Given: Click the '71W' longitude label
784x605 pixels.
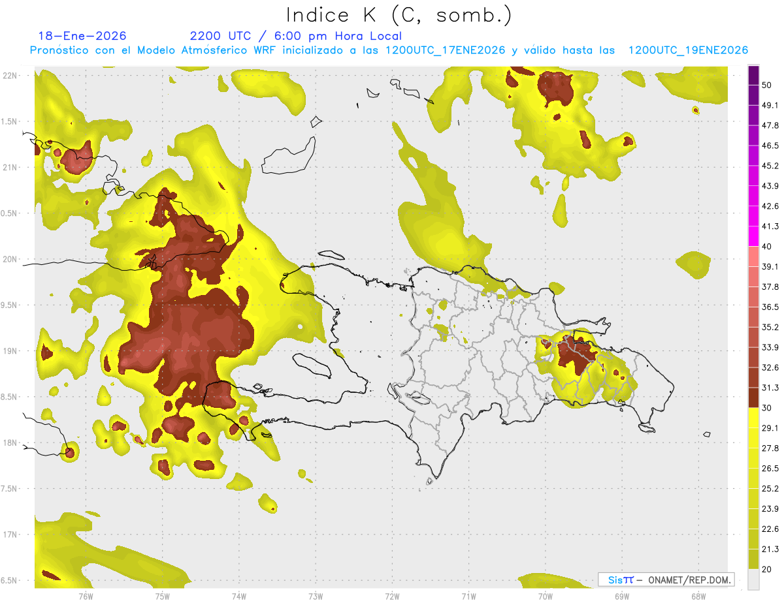Looking at the screenshot, I should [468, 596].
